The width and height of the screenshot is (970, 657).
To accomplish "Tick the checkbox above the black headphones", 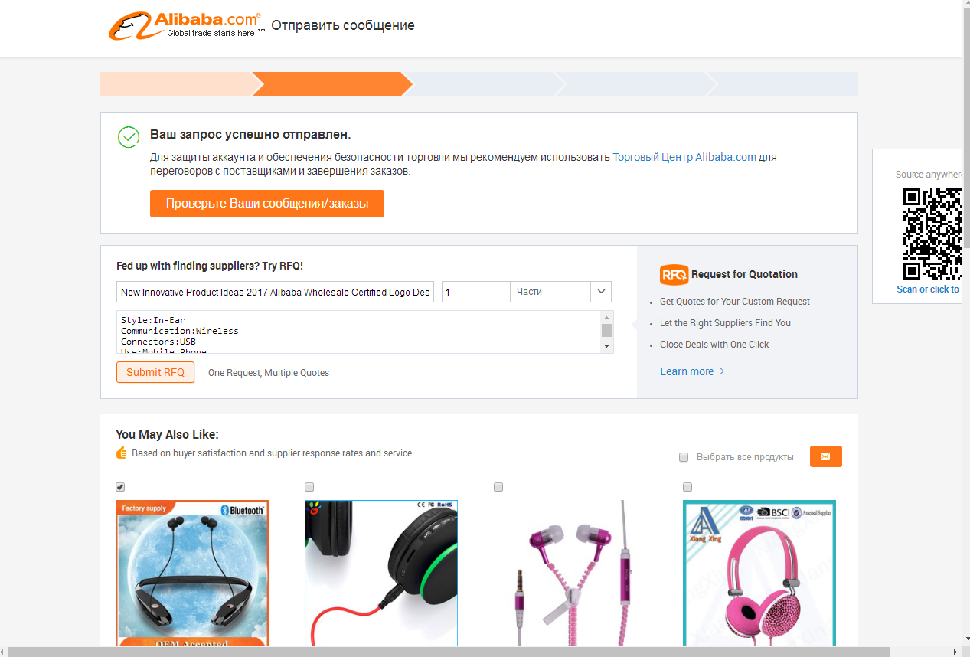I will (309, 487).
